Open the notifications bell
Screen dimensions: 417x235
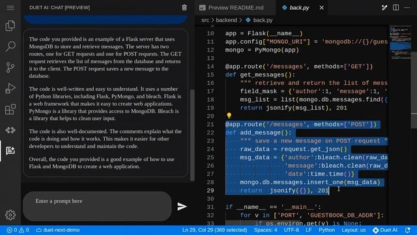(407, 230)
